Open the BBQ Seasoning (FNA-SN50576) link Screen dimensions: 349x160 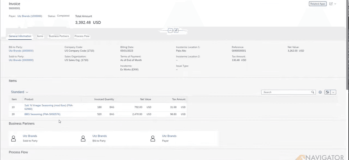click(x=42, y=114)
